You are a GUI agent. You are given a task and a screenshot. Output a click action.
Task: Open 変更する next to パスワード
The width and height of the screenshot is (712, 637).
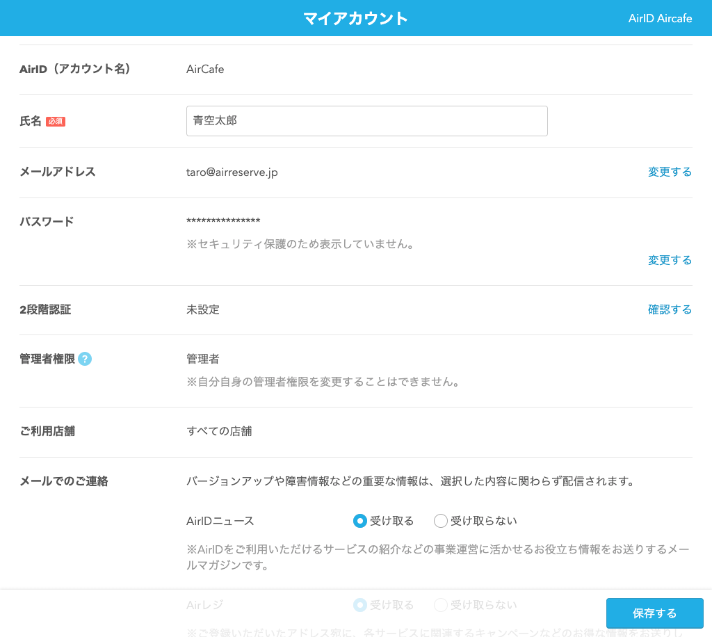pyautogui.click(x=670, y=260)
